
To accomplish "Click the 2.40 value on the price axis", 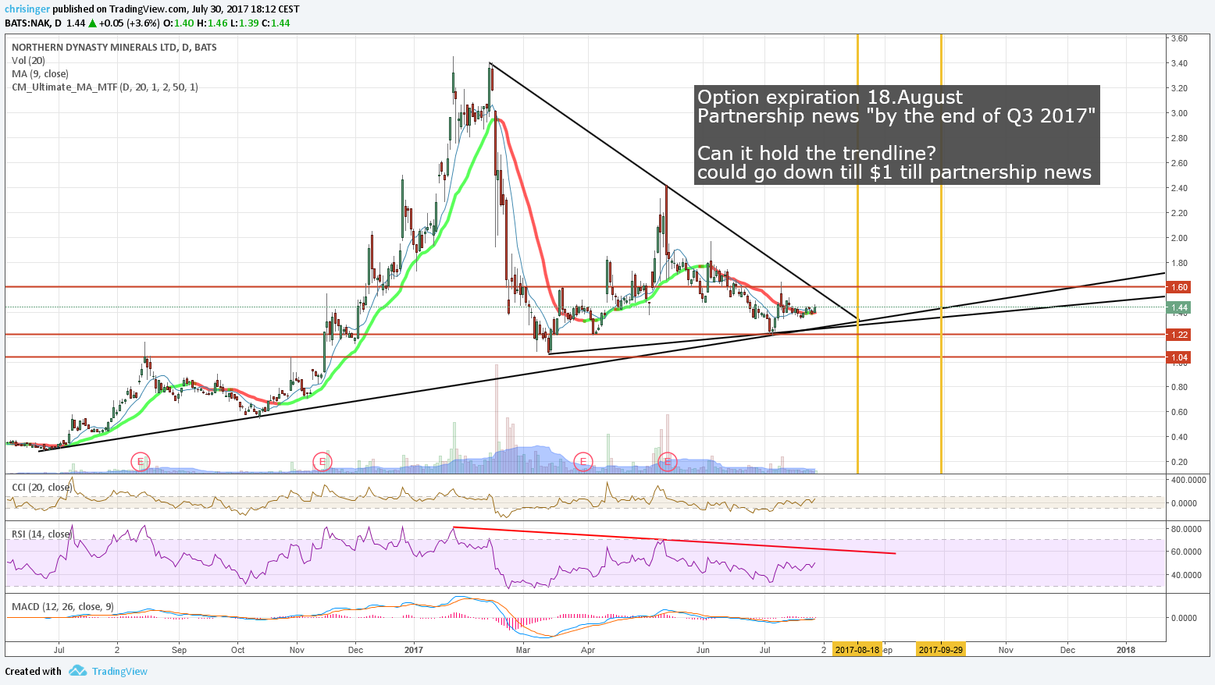I will click(1179, 188).
